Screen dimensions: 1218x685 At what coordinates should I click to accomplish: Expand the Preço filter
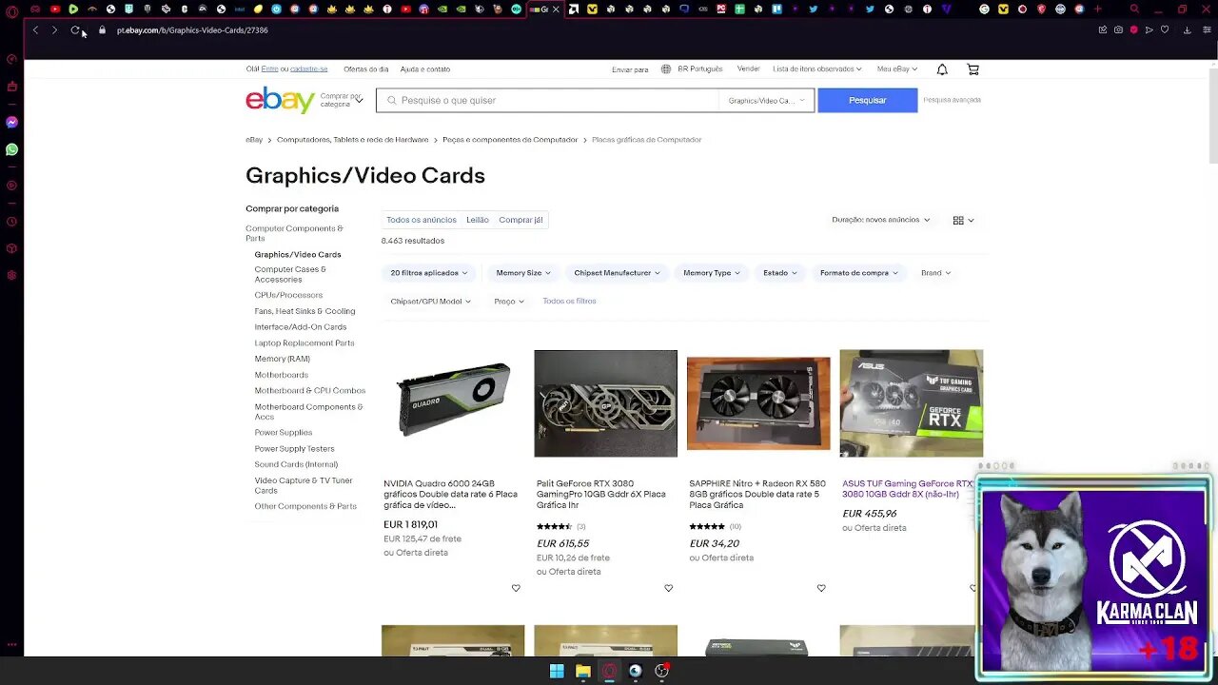click(x=509, y=302)
